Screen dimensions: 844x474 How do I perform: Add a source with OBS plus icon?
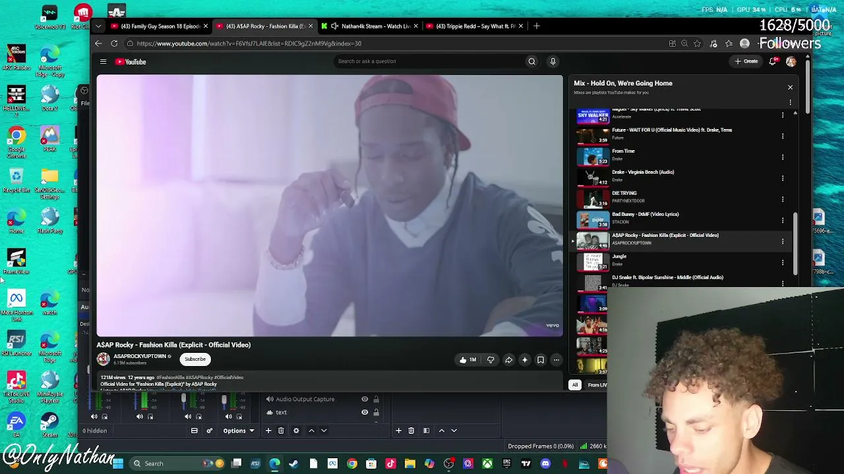(x=268, y=431)
